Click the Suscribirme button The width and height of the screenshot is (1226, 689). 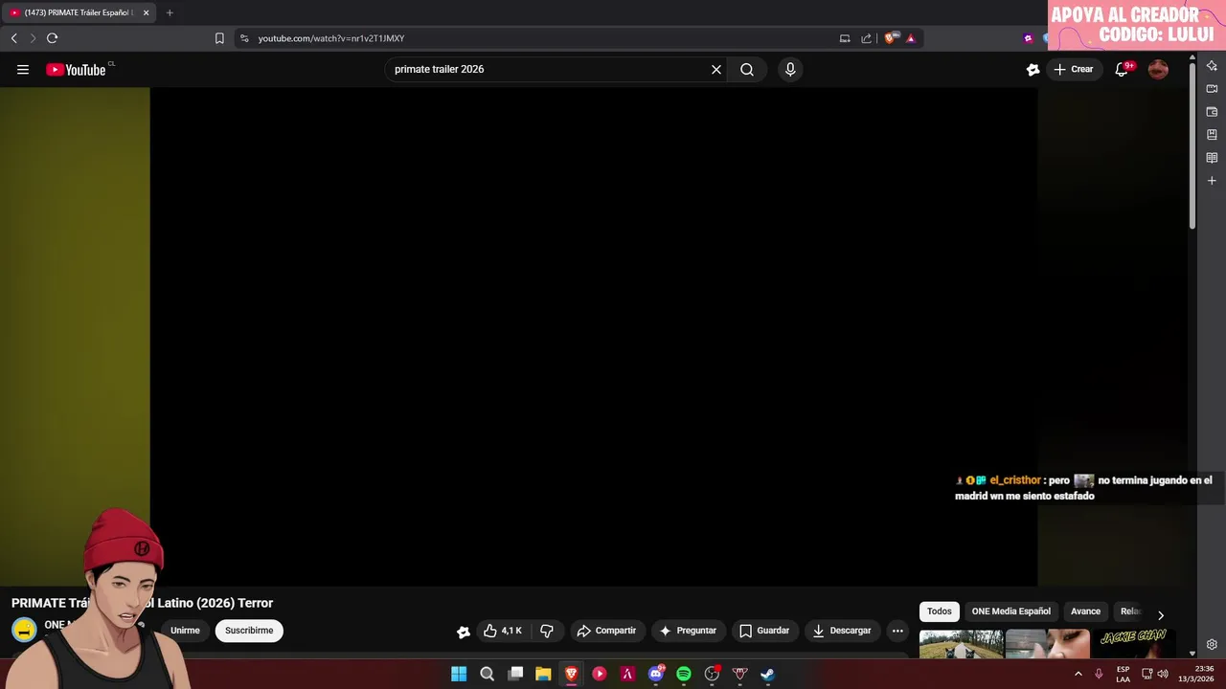tap(249, 631)
